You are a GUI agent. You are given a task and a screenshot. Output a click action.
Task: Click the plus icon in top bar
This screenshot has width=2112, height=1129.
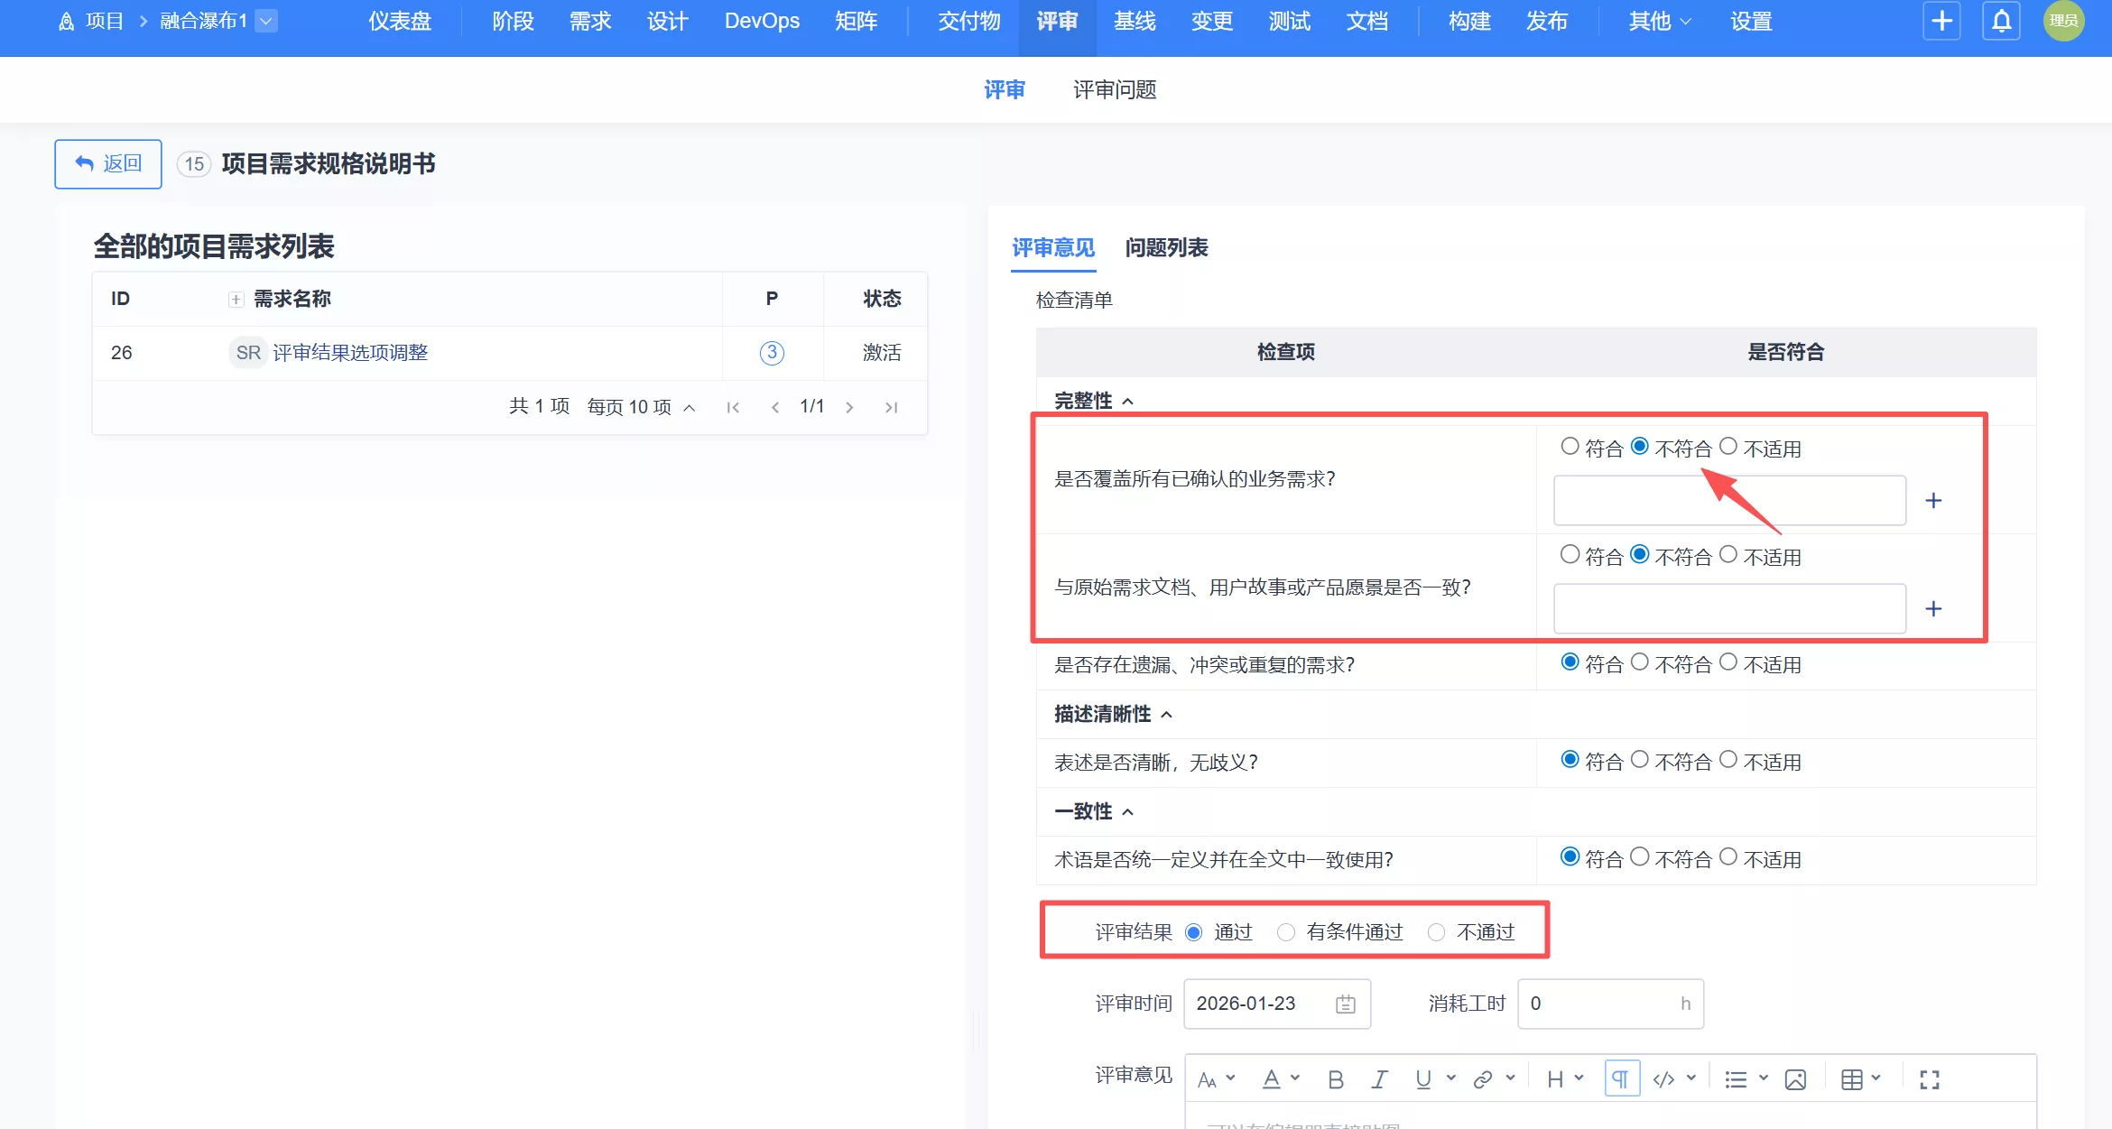(x=1941, y=21)
